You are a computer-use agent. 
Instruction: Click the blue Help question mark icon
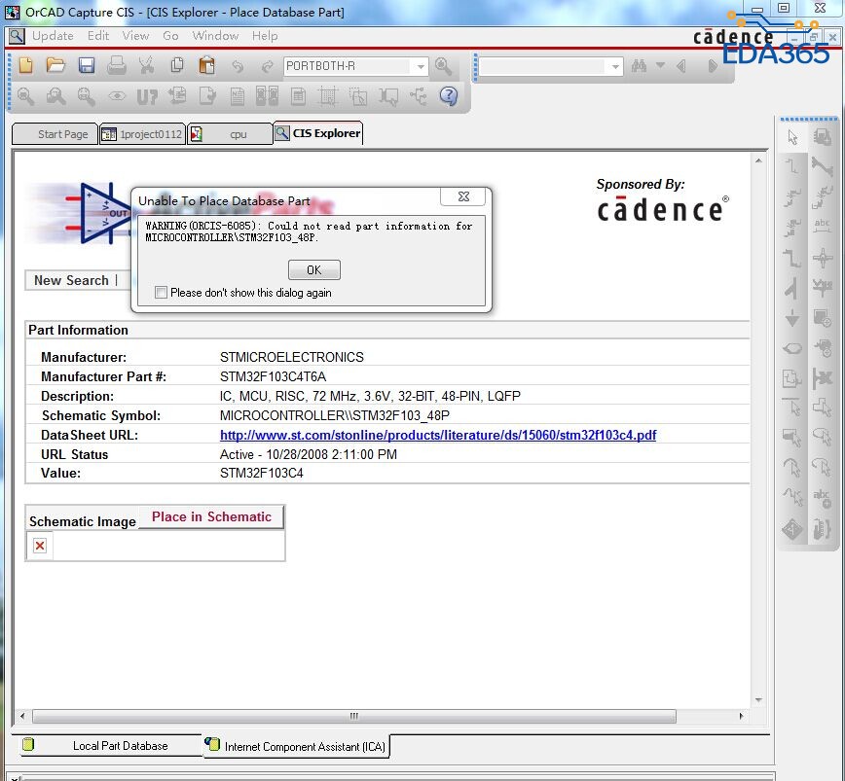point(449,96)
